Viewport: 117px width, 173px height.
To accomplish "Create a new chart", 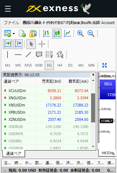I will (x=7, y=33).
